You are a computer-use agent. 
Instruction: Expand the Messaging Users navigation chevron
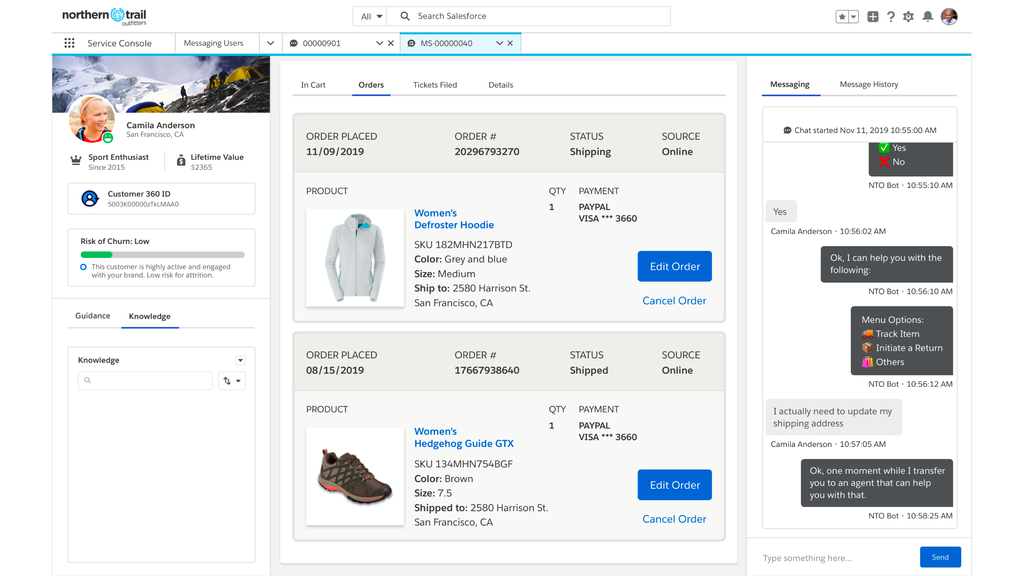point(270,43)
